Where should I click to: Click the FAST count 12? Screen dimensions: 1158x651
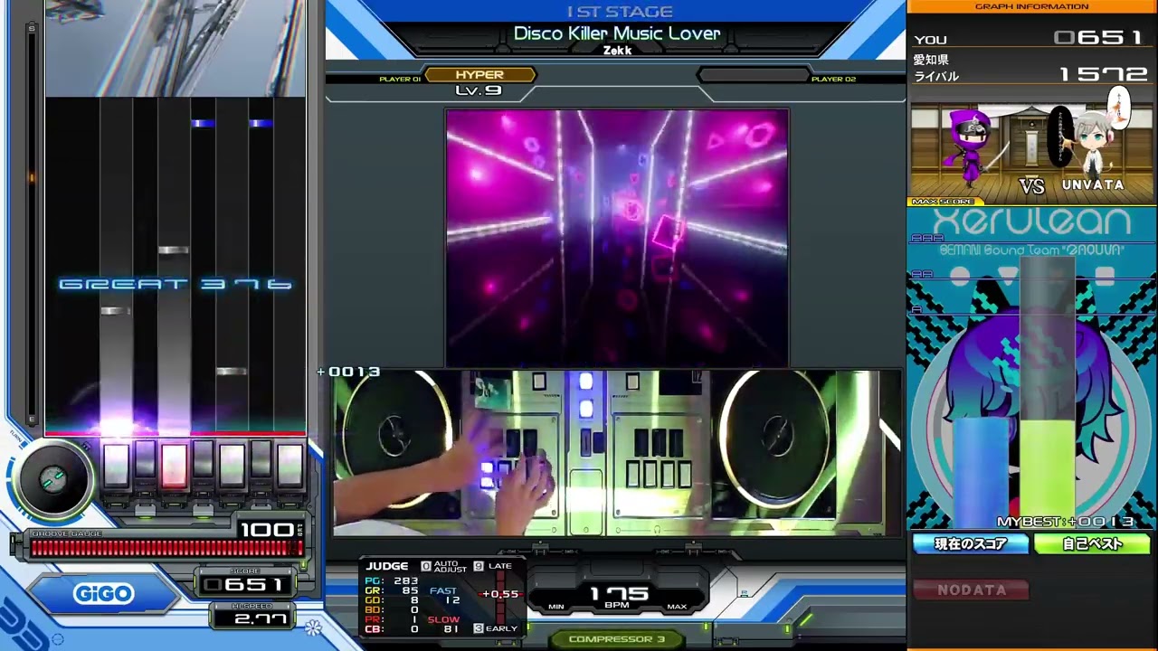[453, 600]
